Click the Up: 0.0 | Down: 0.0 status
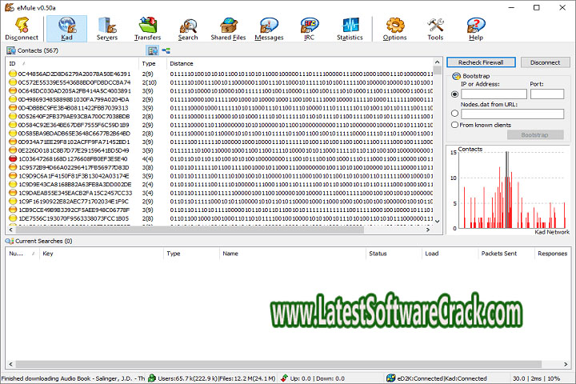Image resolution: width=576 pixels, height=384 pixels. pos(318,378)
